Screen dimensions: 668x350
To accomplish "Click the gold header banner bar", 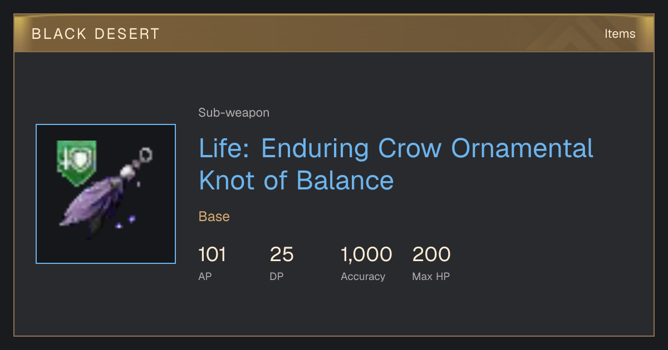I will click(x=334, y=33).
